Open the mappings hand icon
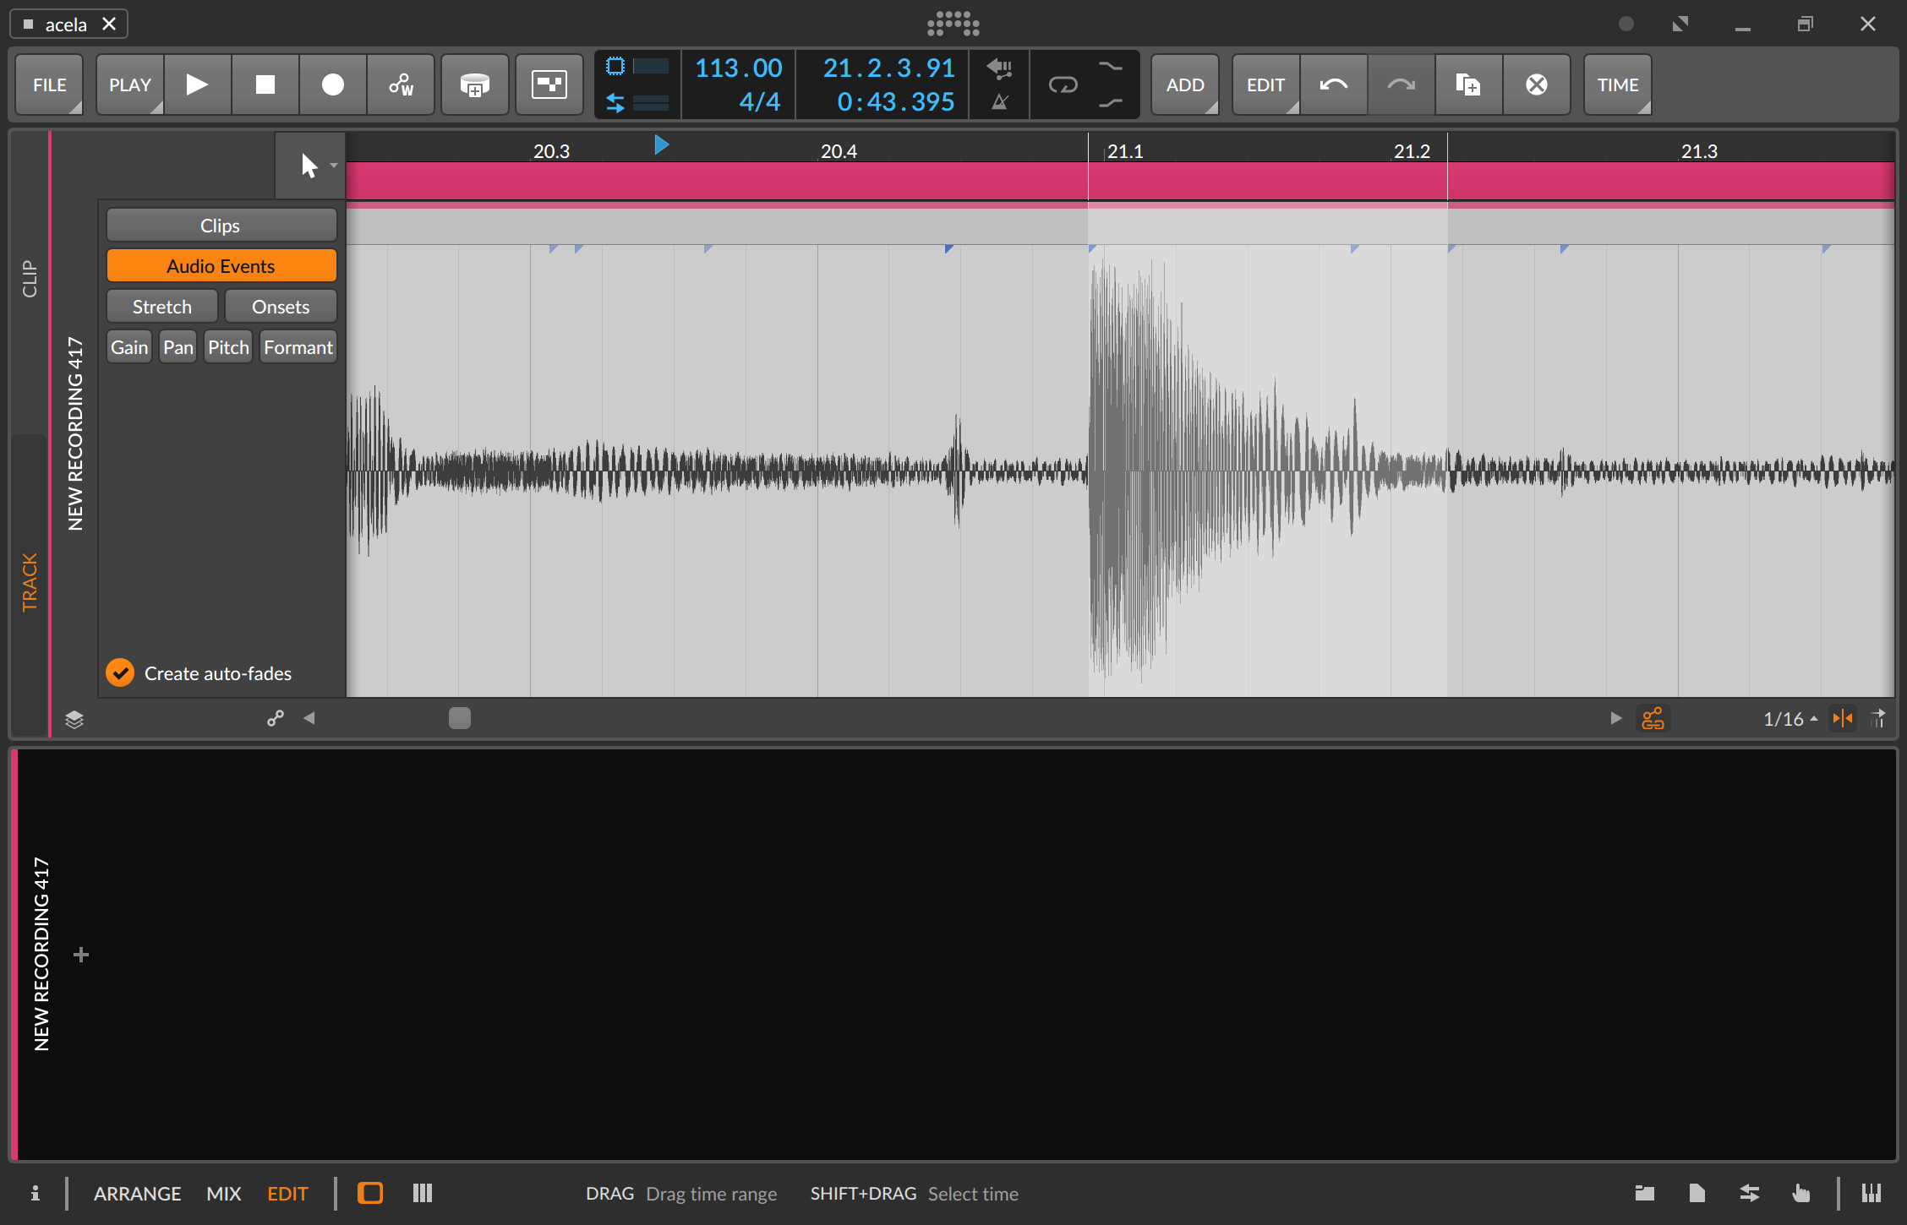The image size is (1907, 1225). point(1801,1193)
